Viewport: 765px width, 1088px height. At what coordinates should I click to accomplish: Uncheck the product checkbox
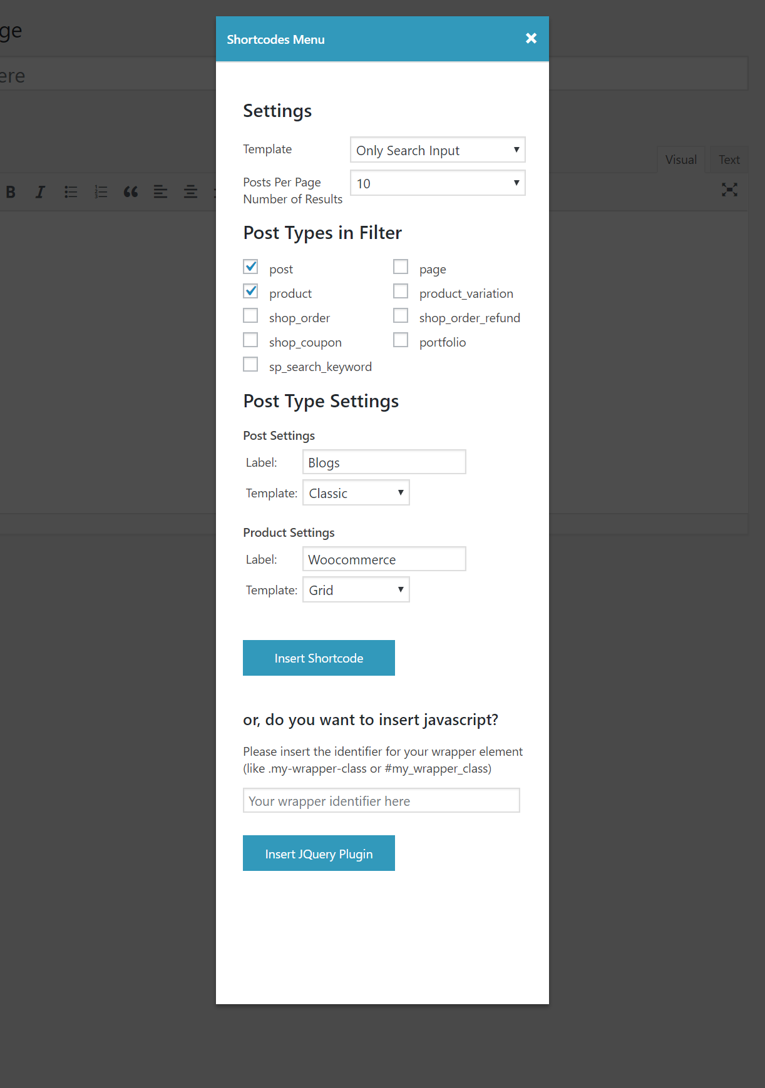pos(250,292)
